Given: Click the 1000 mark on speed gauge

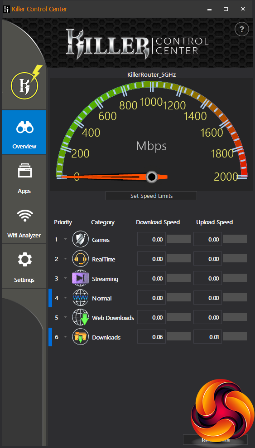Looking at the screenshot, I should click(x=152, y=101).
